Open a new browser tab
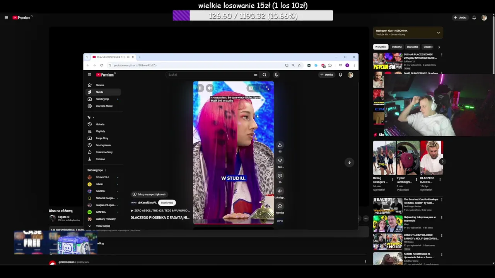The width and height of the screenshot is (495, 278). pos(140,57)
